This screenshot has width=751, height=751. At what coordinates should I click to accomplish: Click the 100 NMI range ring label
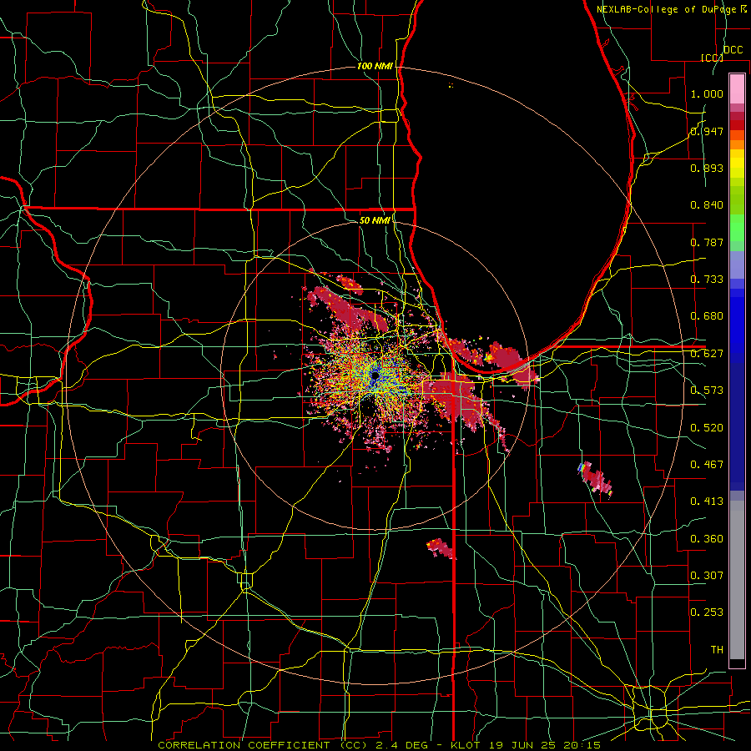(x=375, y=66)
